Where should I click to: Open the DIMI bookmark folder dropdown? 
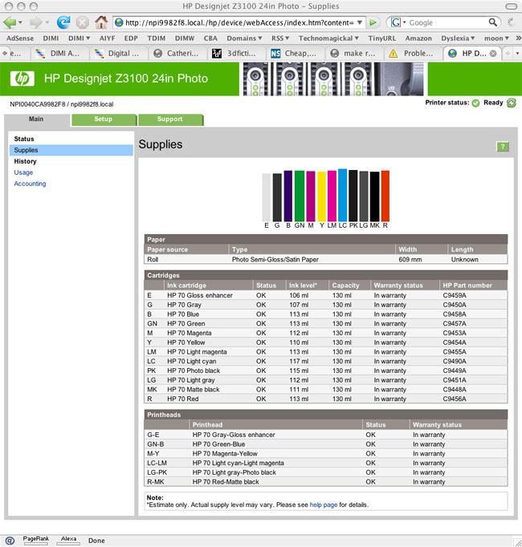click(79, 38)
